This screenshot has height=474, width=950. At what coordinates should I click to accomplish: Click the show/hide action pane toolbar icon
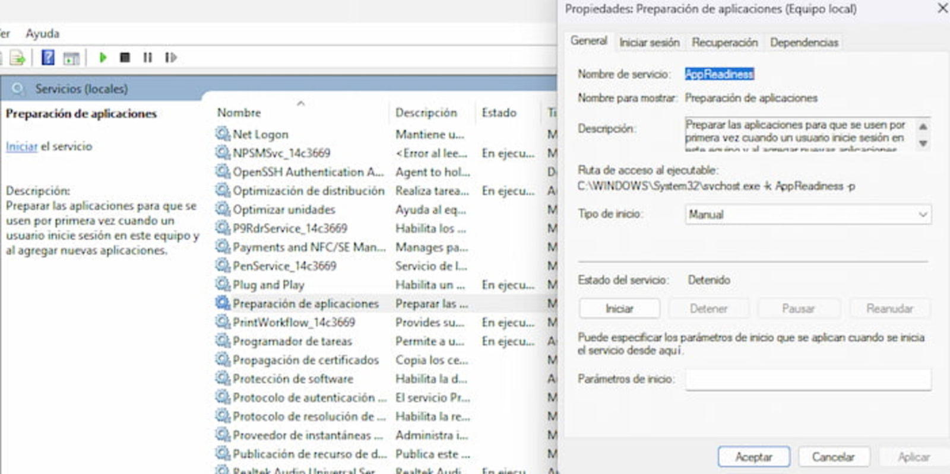pyautogui.click(x=71, y=58)
